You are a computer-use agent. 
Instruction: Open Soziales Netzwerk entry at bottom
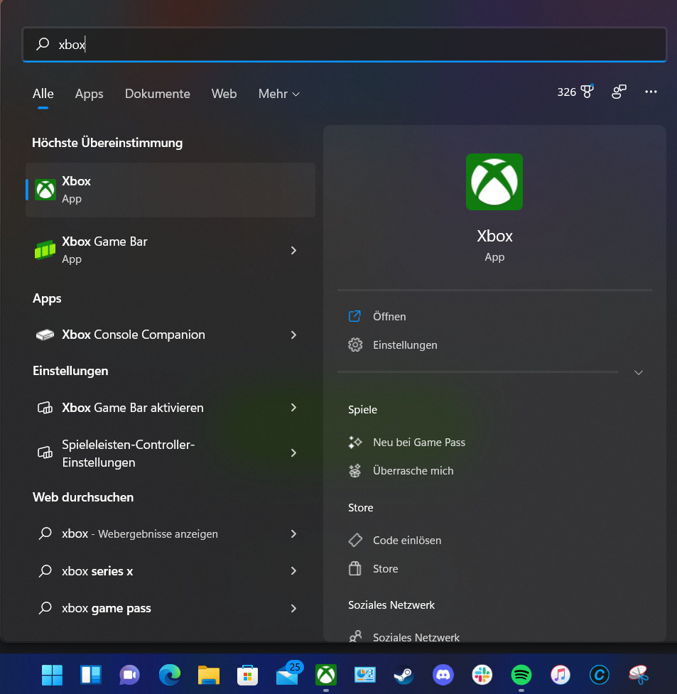click(404, 636)
